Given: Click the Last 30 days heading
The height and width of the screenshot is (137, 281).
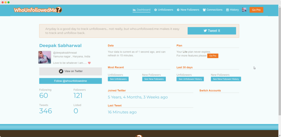Looking at the screenshot, I should [184, 67].
